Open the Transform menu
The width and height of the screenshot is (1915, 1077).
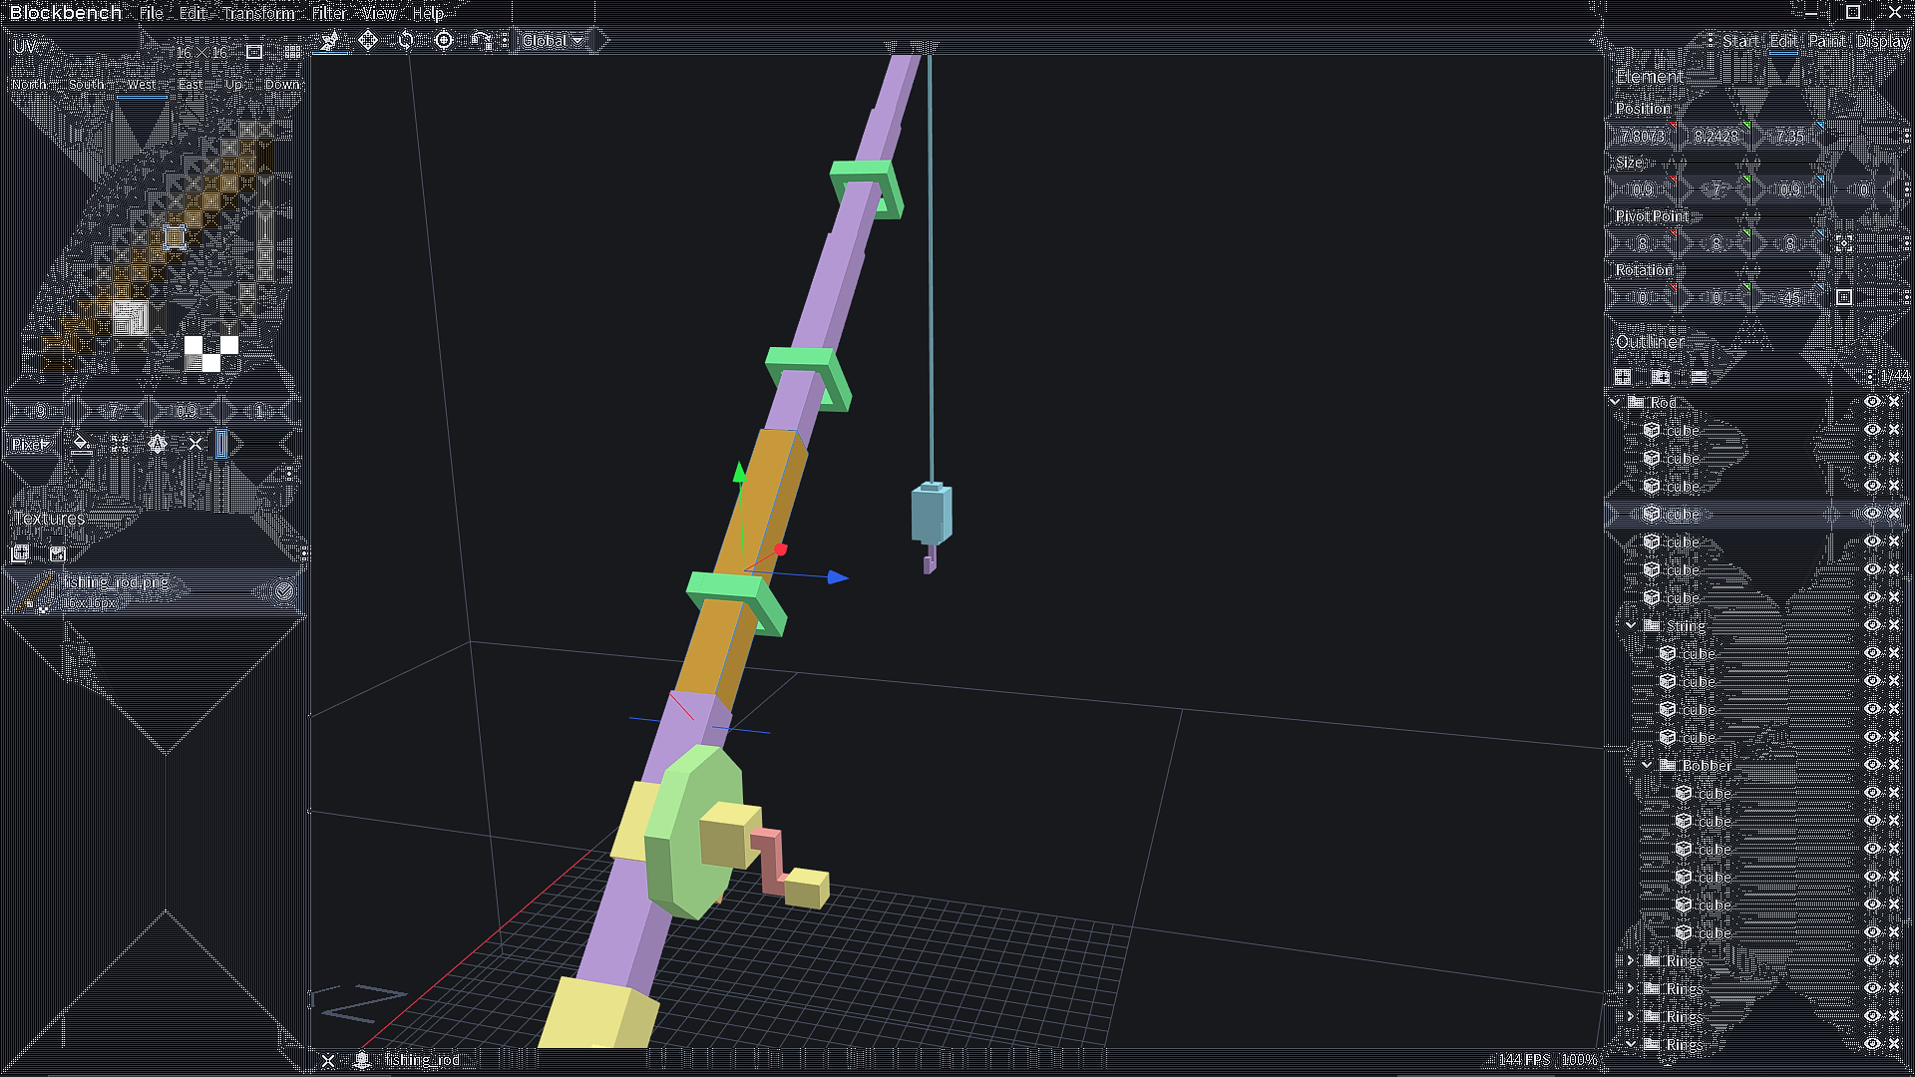pyautogui.click(x=258, y=14)
